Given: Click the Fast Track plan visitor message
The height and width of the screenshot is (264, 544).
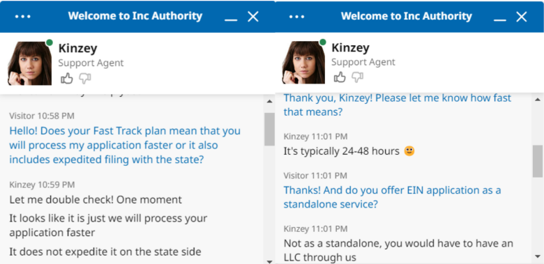Looking at the screenshot, I should [x=125, y=145].
